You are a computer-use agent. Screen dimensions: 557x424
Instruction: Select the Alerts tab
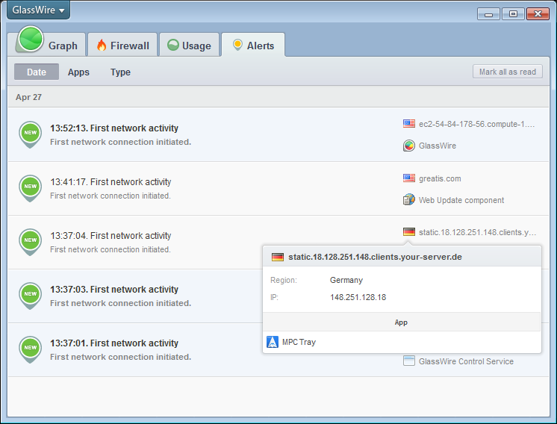click(253, 45)
